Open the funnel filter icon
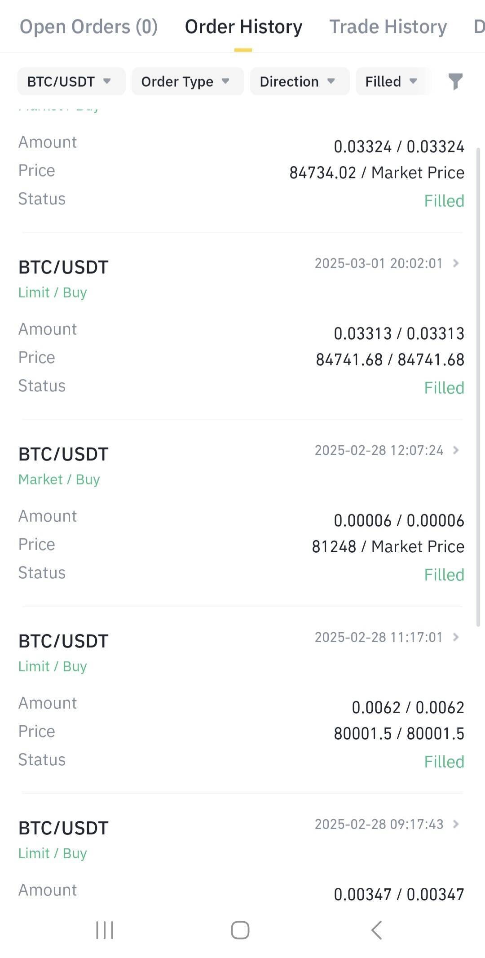The image size is (485, 958). point(455,81)
